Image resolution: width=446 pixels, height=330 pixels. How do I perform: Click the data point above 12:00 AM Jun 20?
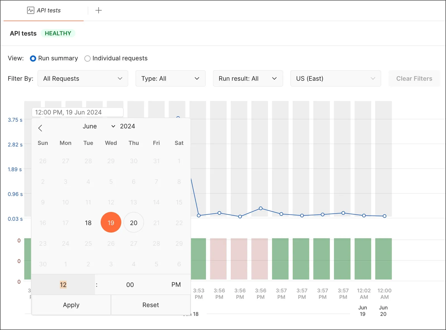pos(384,216)
